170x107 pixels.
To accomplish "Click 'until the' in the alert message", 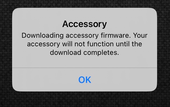I will [129, 44].
